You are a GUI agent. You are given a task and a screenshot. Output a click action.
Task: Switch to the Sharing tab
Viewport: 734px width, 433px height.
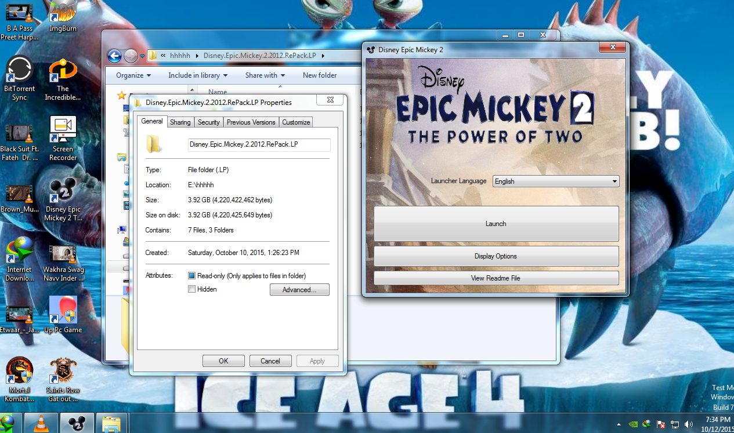[x=180, y=122]
